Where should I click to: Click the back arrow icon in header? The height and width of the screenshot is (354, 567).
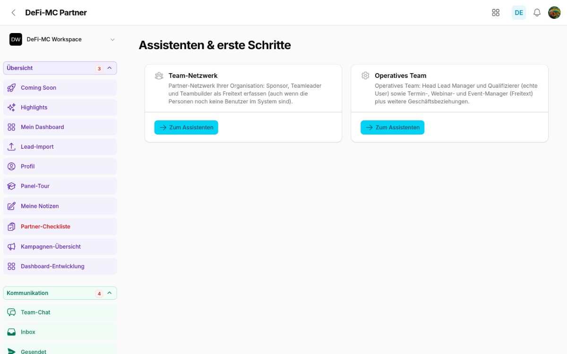click(x=13, y=13)
